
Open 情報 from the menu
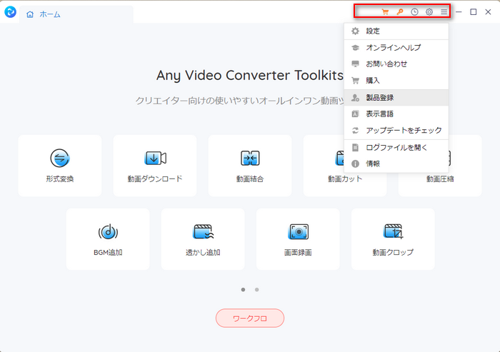click(396, 164)
